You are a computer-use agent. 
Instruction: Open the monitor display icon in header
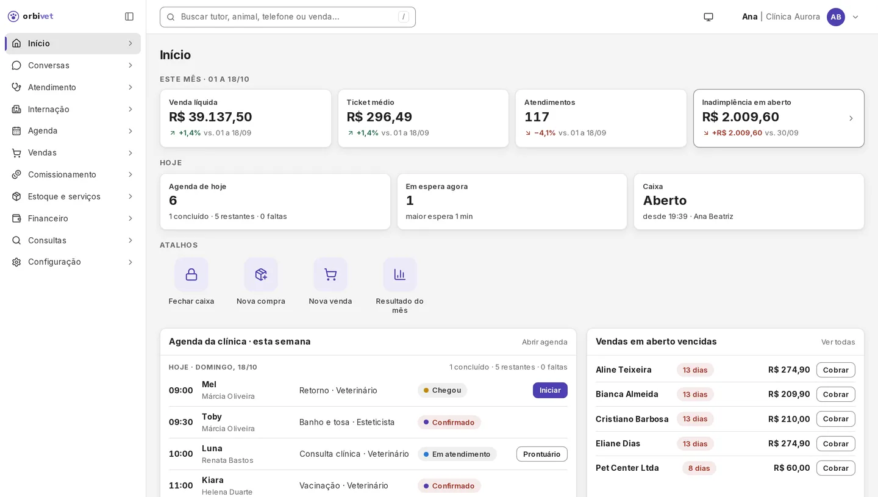click(x=708, y=17)
